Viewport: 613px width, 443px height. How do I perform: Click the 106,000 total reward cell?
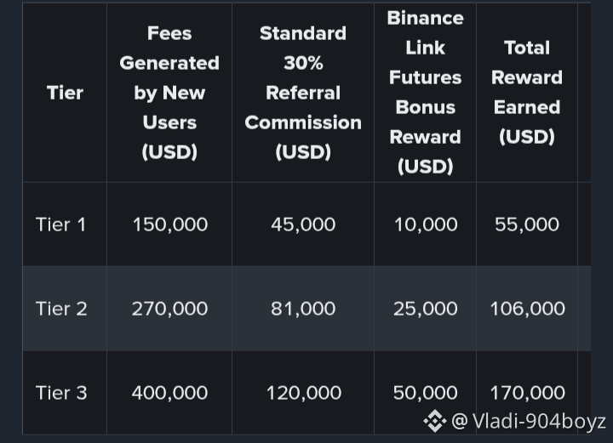[x=527, y=310]
